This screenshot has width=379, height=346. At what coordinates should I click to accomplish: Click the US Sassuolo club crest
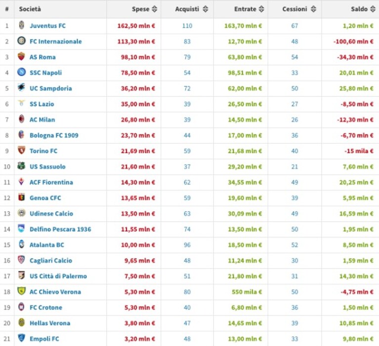[x=22, y=166]
